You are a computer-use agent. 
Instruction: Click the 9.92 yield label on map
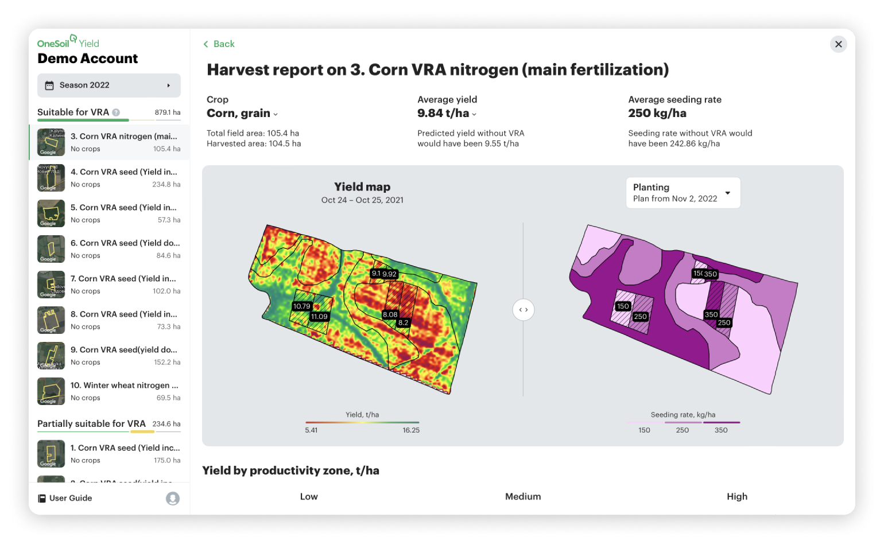tap(390, 274)
